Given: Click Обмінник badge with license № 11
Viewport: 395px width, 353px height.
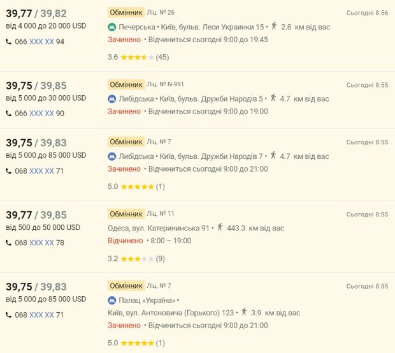Looking at the screenshot, I should click(x=126, y=214).
